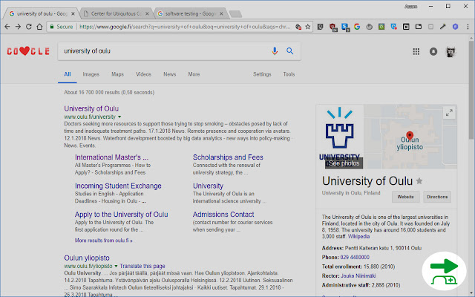Reload the current page
475x297 pixels.
coord(29,27)
